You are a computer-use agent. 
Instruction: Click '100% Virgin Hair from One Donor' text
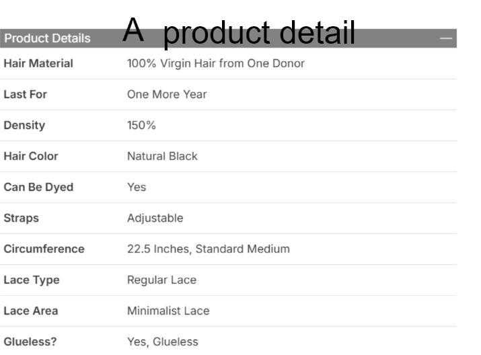coord(215,63)
